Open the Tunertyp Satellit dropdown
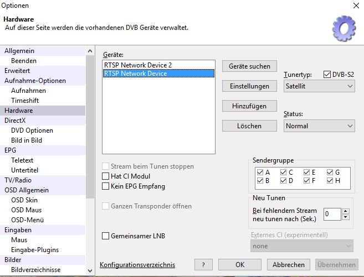Screen dimensions: 364x277 [319, 86]
